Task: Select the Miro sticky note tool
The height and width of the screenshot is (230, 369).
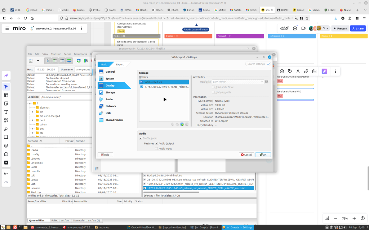Action: [6, 103]
